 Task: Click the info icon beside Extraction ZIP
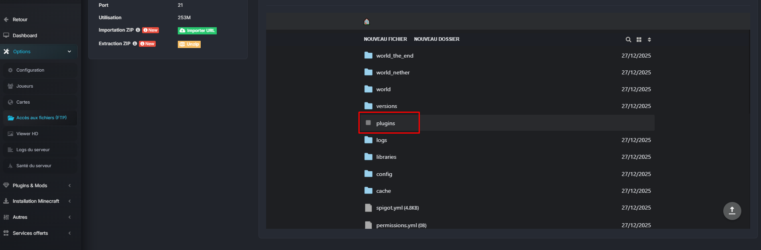tap(135, 44)
